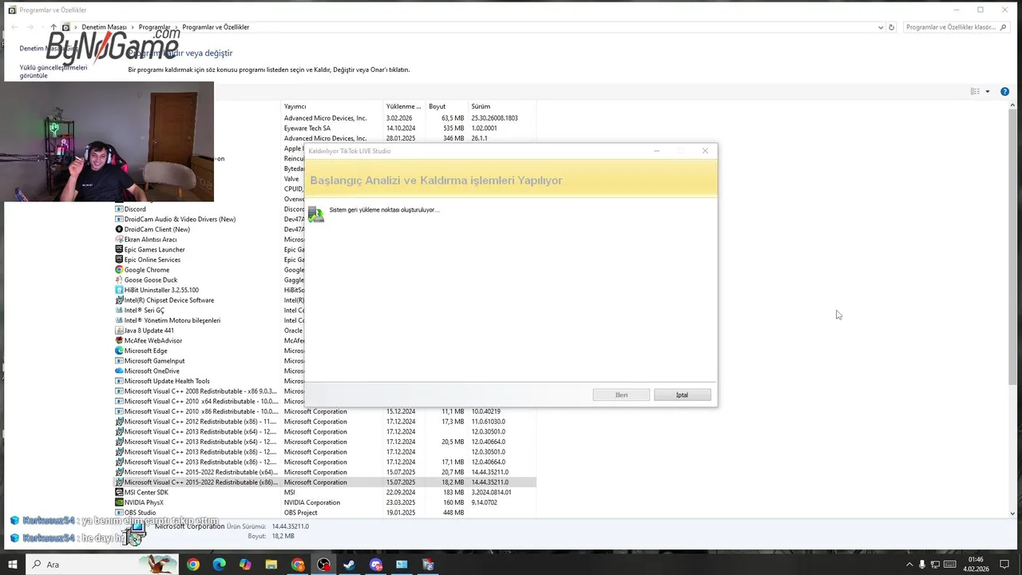The image size is (1022, 575).
Task: Expand chevron after Denetim Masası breadcrumb
Action: click(133, 27)
